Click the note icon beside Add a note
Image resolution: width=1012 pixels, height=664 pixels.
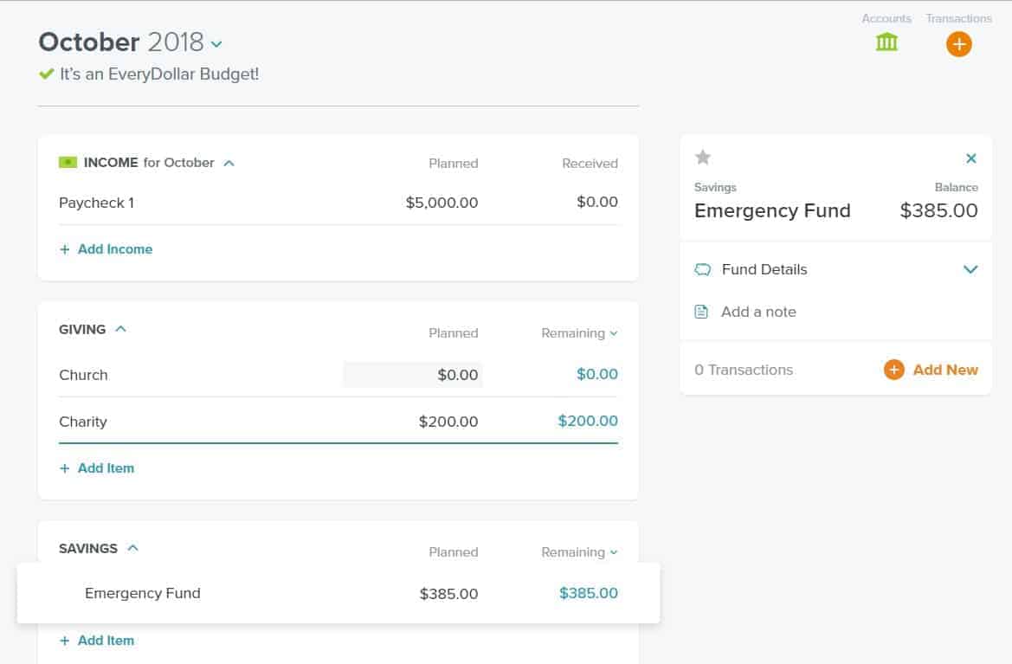(702, 312)
